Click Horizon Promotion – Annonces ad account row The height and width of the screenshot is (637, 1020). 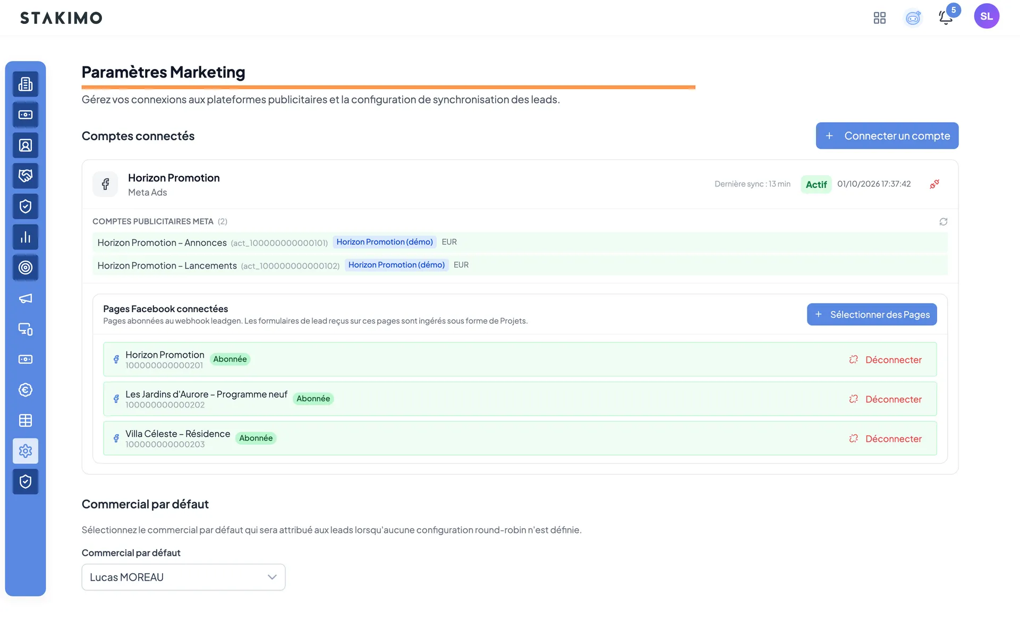tap(520, 243)
